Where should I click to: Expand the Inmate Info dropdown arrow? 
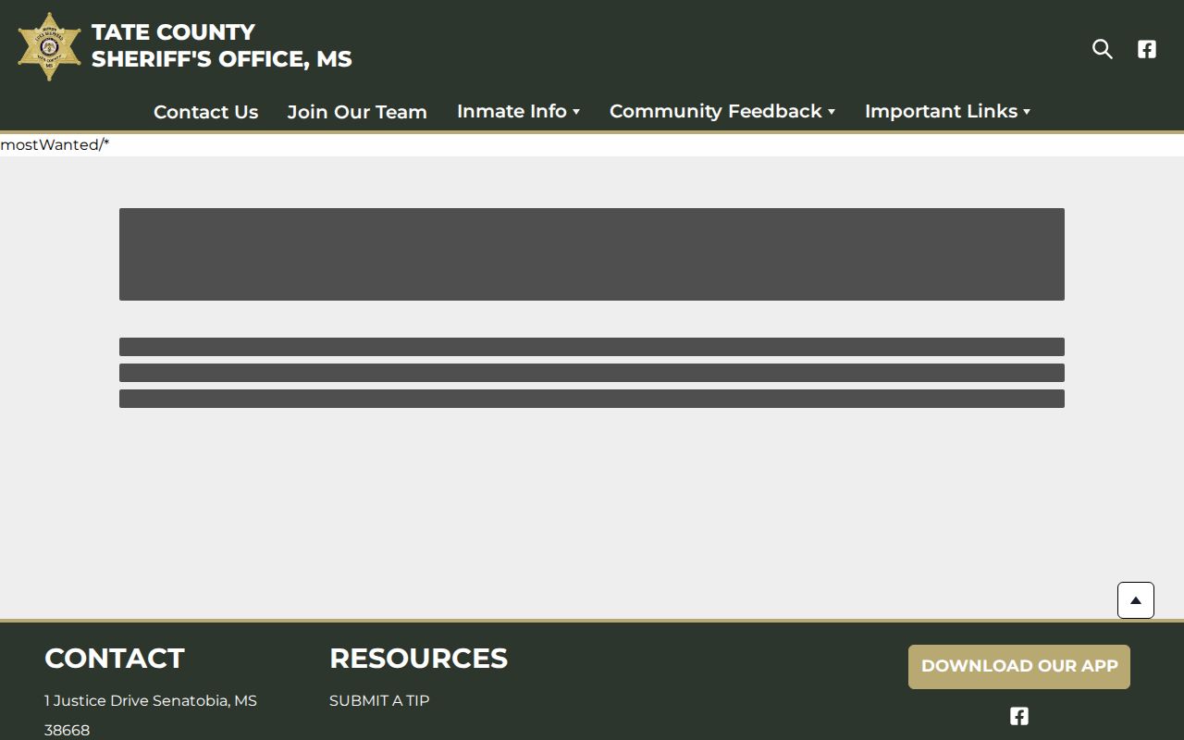click(576, 112)
